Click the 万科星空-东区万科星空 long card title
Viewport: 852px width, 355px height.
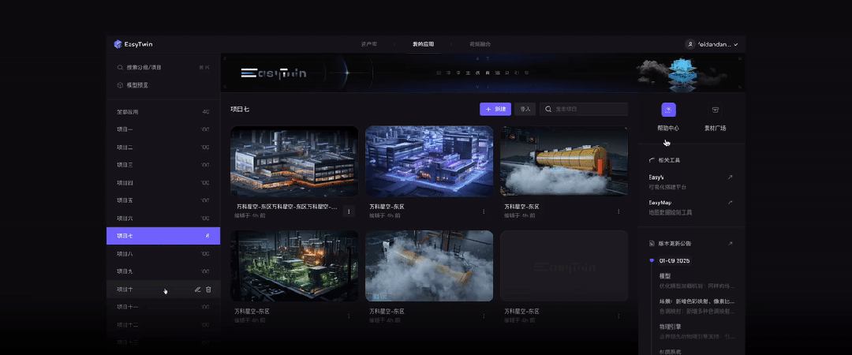pos(286,207)
